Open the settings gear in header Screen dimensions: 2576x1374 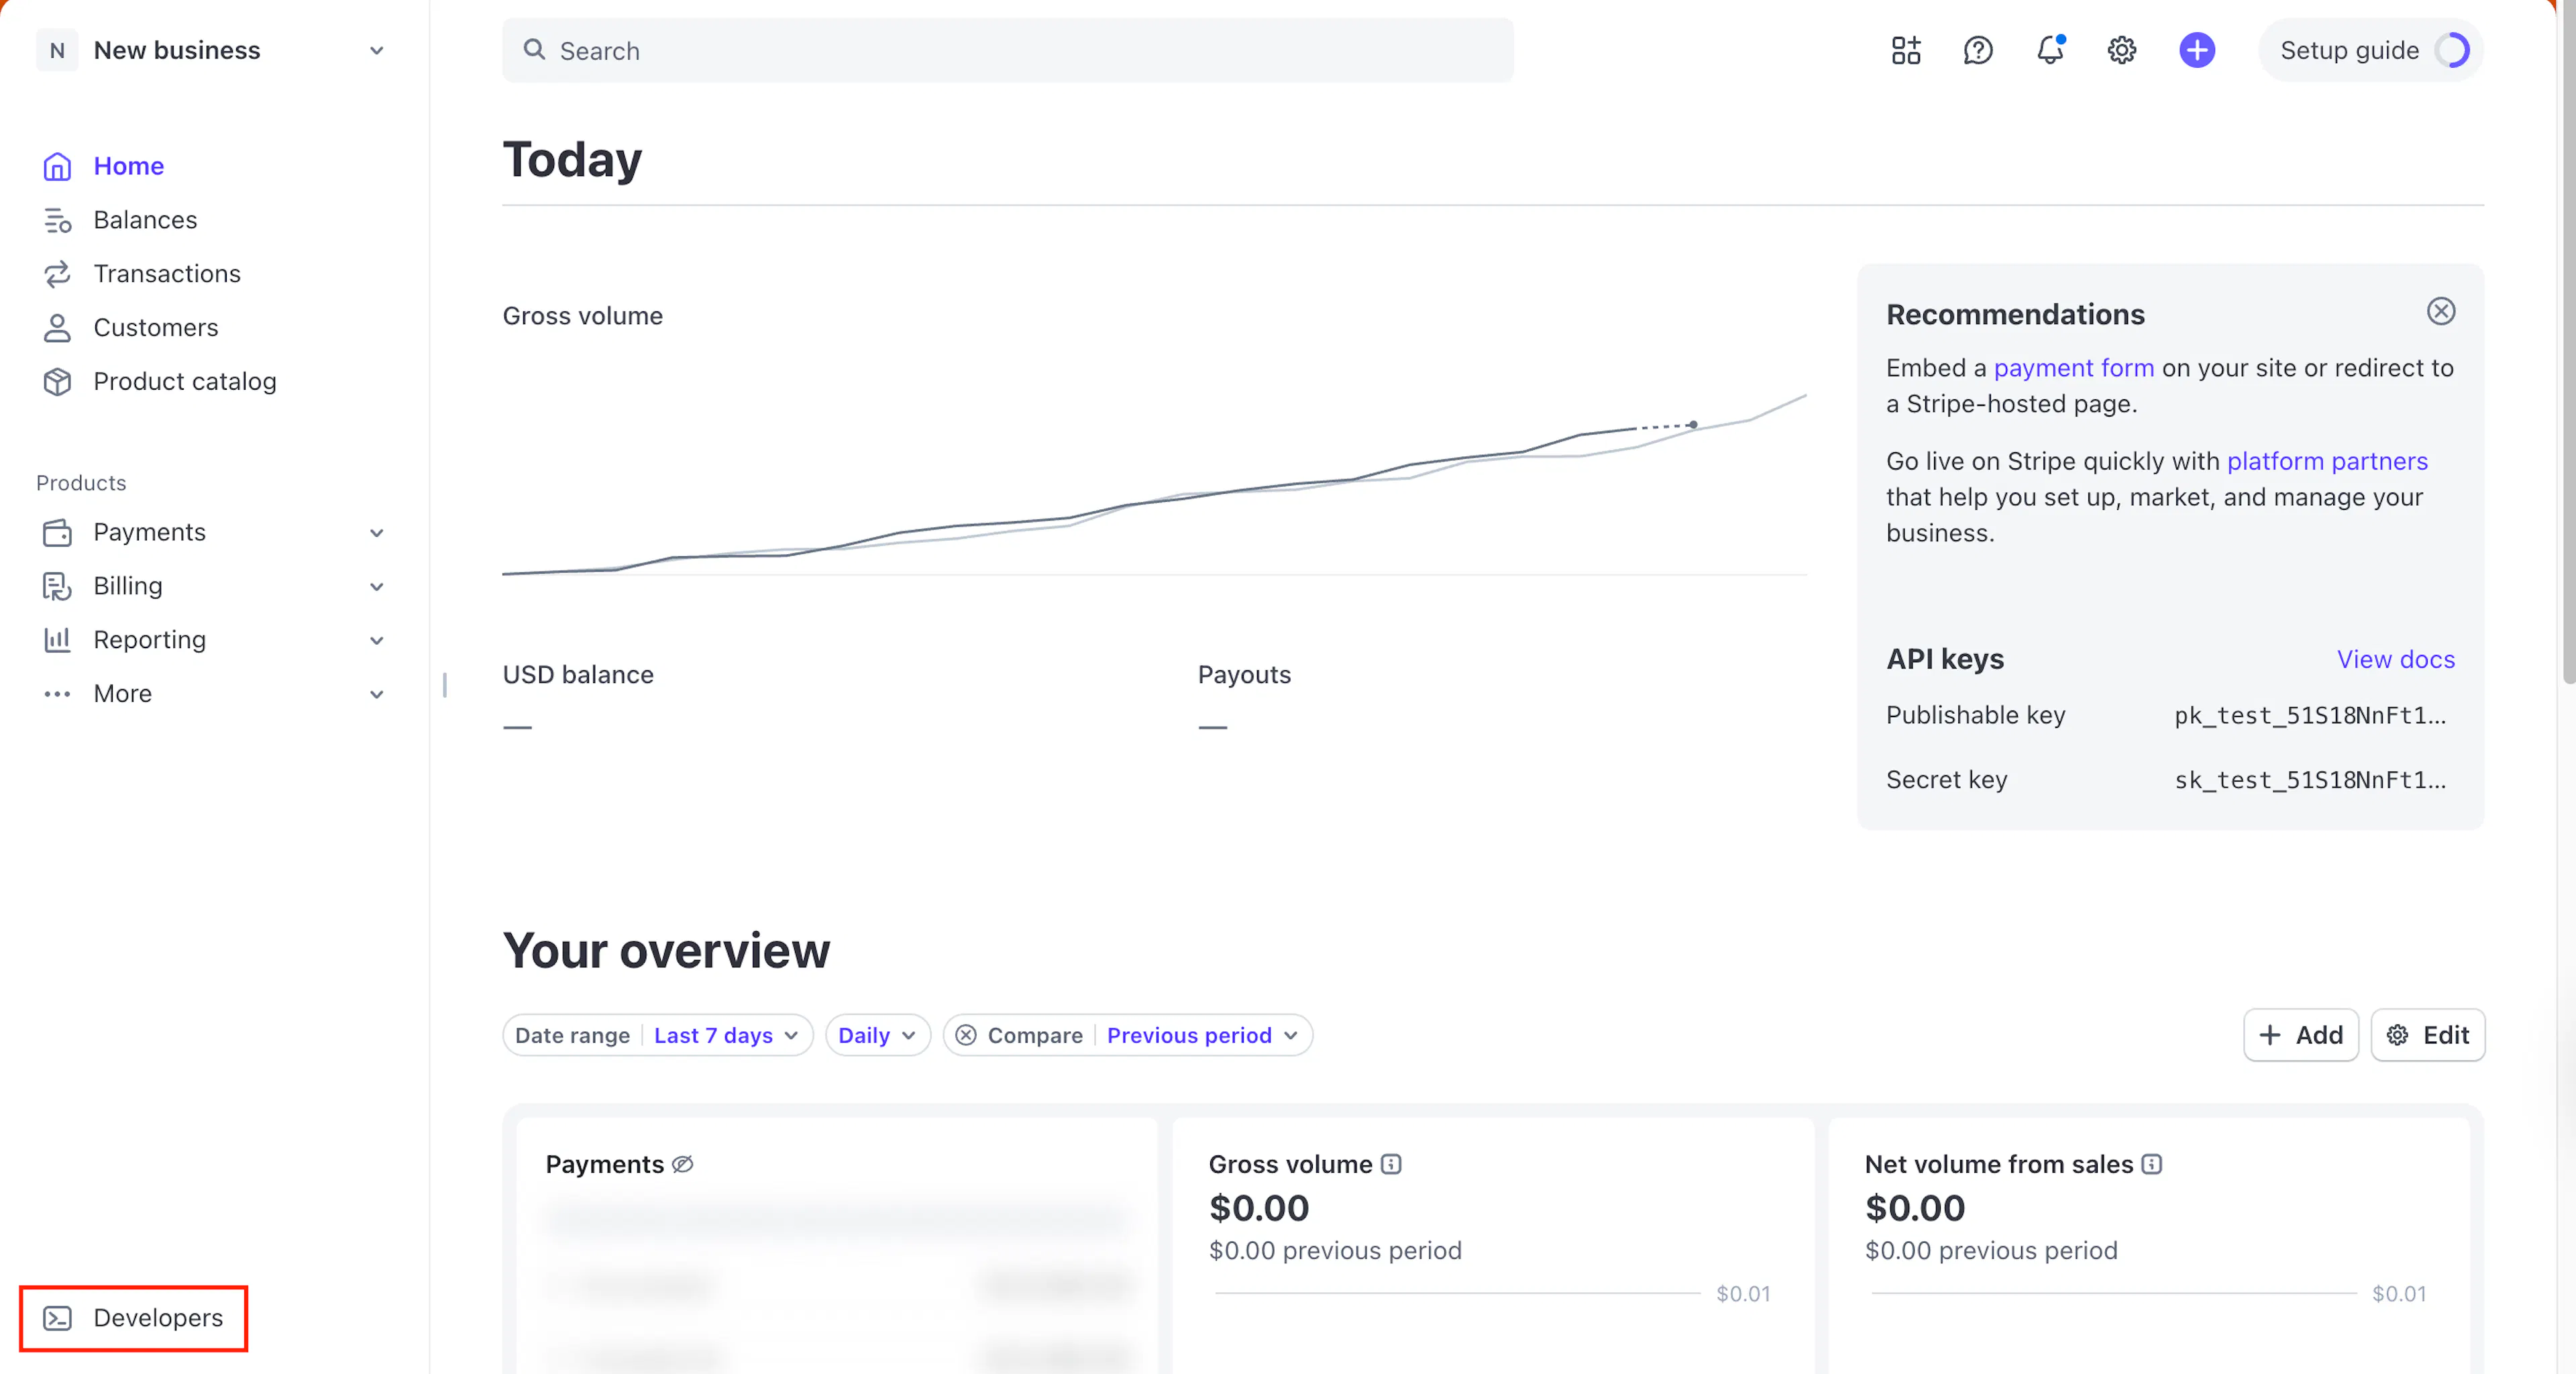2122,50
